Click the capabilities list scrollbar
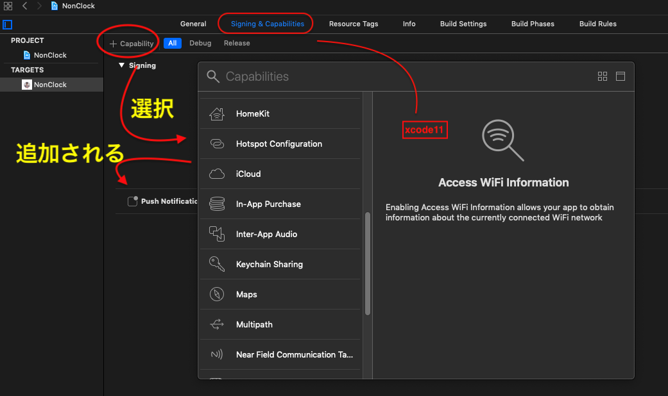The image size is (668, 396). click(368, 264)
